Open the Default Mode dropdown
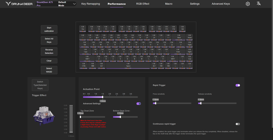Screen dimensions: 273x140 [67, 4]
